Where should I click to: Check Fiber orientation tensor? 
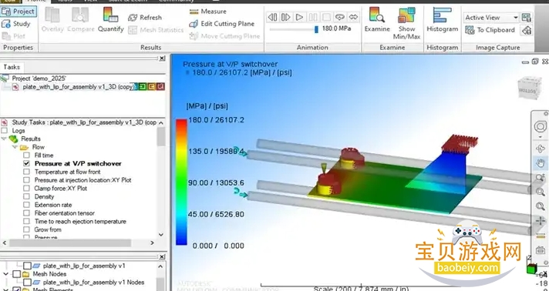(27, 213)
